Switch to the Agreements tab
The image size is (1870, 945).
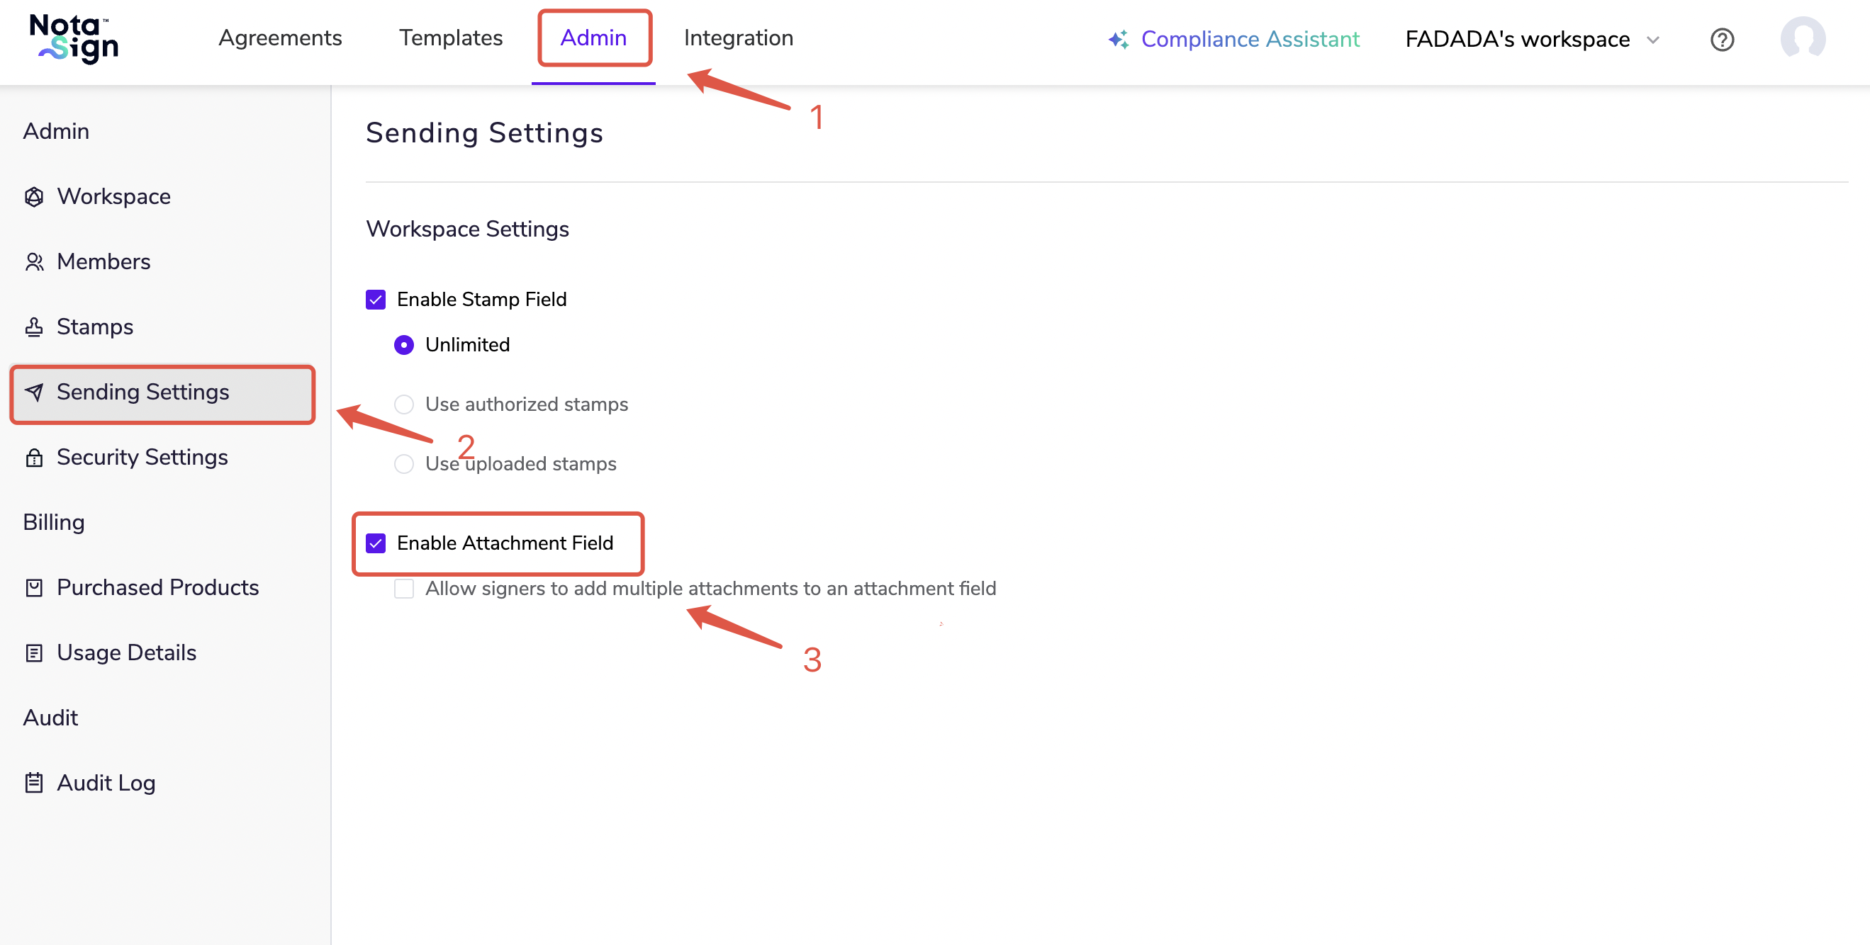pyautogui.click(x=279, y=38)
